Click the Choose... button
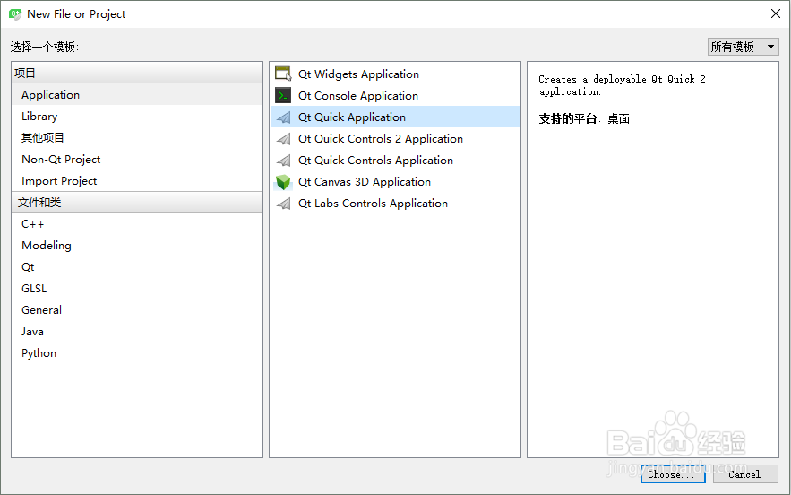Image resolution: width=791 pixels, height=495 pixels. point(673,474)
